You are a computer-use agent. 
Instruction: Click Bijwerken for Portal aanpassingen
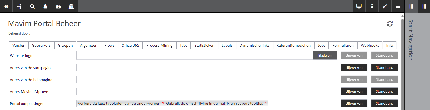pyautogui.click(x=354, y=103)
